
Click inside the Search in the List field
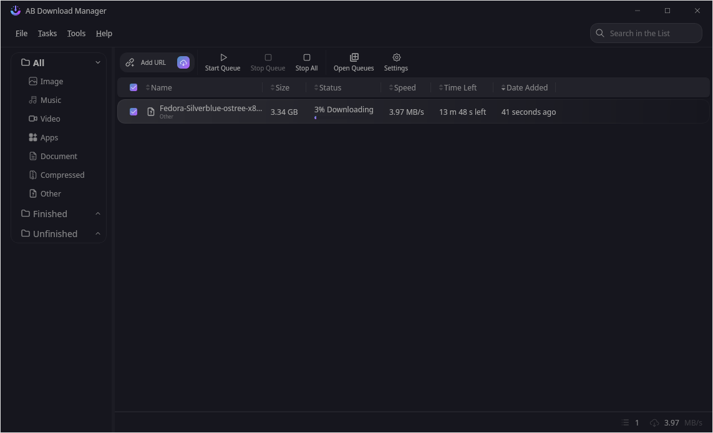tap(646, 33)
